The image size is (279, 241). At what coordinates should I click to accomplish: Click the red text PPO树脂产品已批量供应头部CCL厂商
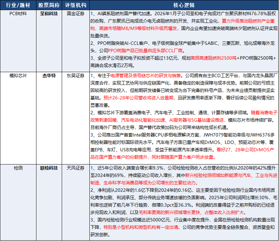145,51
